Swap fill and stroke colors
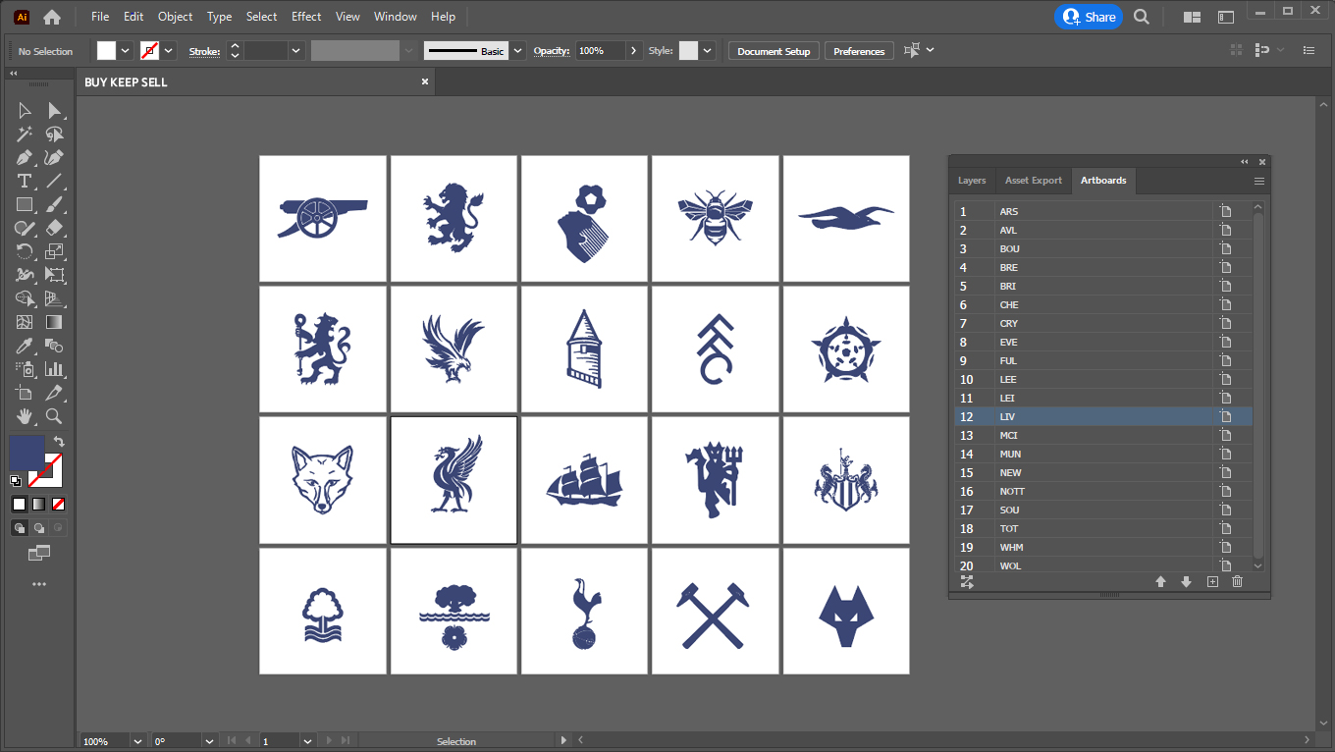Image resolution: width=1335 pixels, height=752 pixels. (59, 442)
